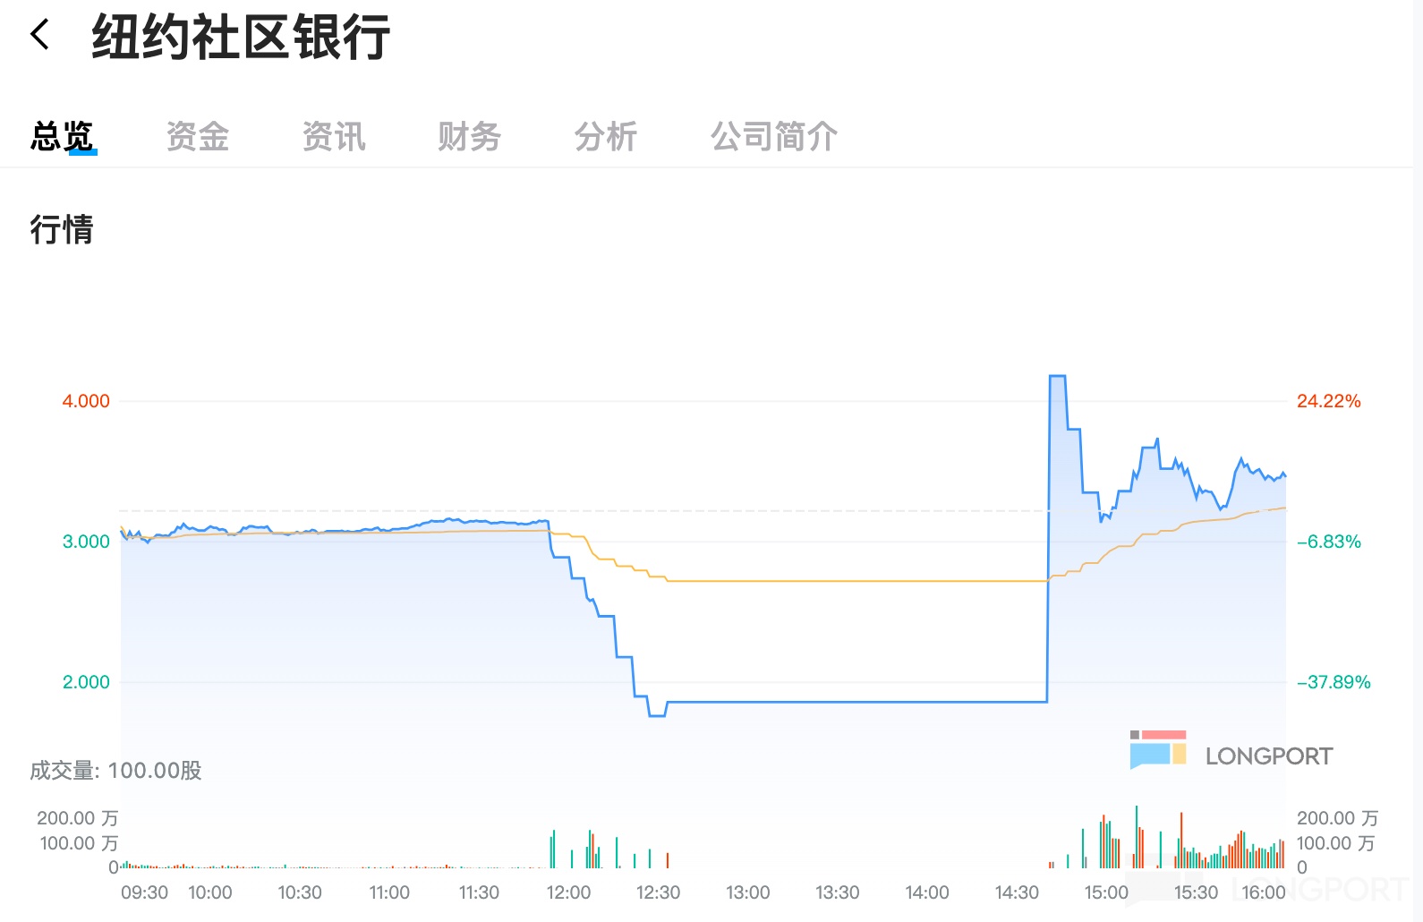The image size is (1423, 922).
Task: Click the 行情 section heading
Action: point(62,229)
